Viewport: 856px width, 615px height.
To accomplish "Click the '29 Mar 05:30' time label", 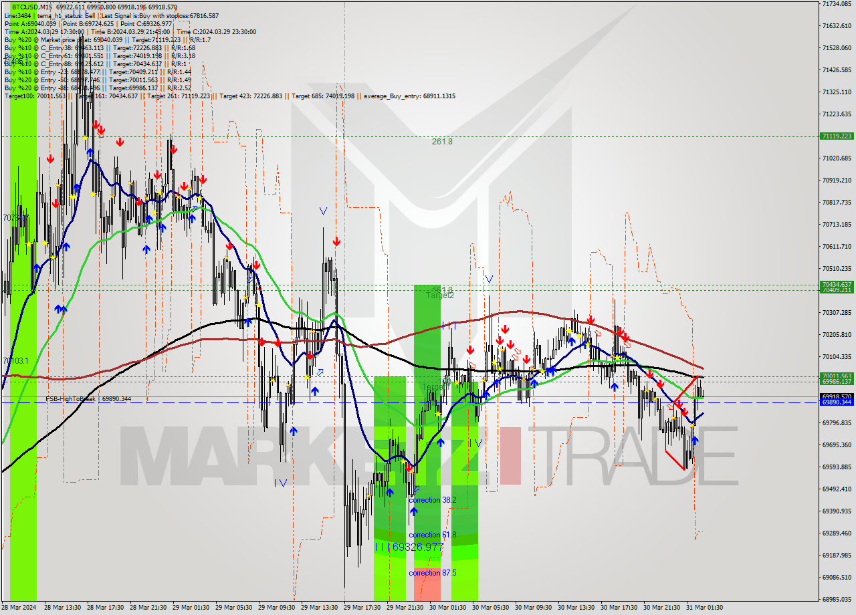I will [x=233, y=608].
